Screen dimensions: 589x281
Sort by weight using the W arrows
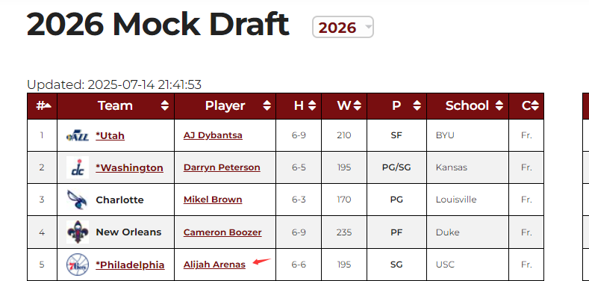(358, 105)
